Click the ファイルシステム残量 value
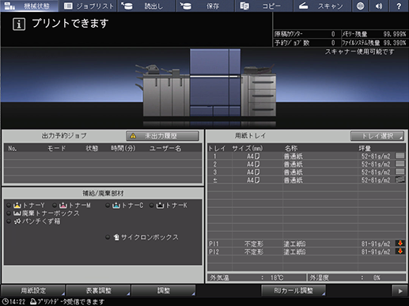Image resolution: width=409 pixels, height=306 pixels. [x=395, y=43]
